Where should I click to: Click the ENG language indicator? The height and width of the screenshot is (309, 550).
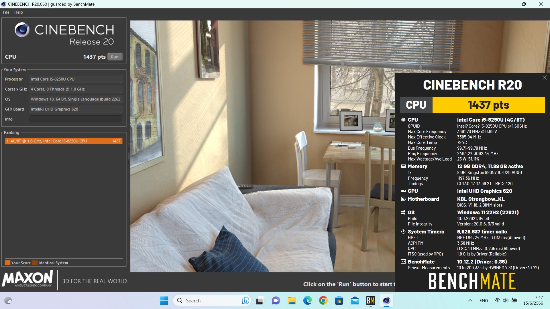(484, 300)
